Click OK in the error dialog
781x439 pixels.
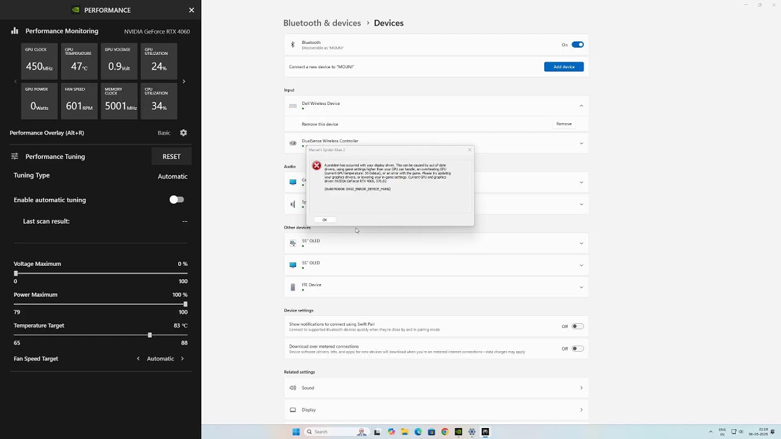pos(325,220)
